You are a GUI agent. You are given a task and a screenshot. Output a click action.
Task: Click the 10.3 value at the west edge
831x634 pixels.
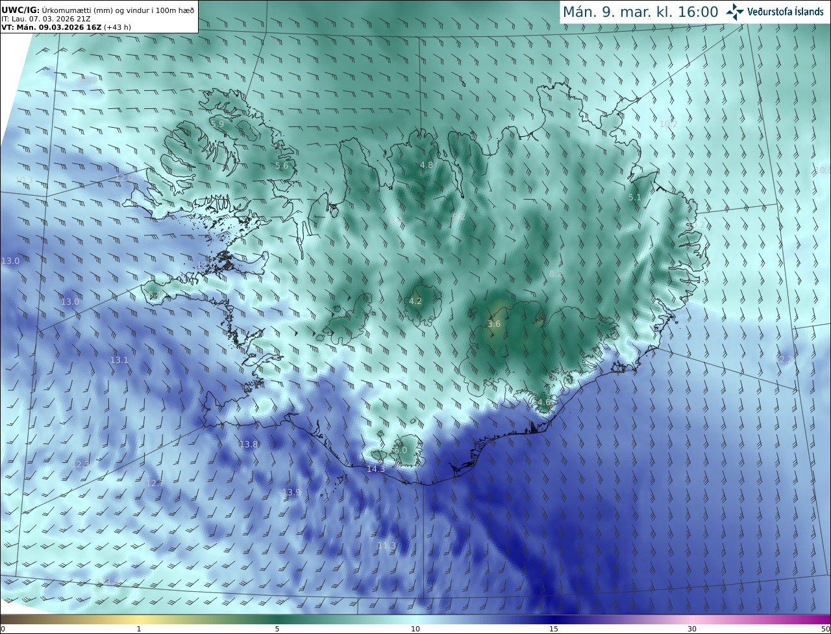point(23,180)
